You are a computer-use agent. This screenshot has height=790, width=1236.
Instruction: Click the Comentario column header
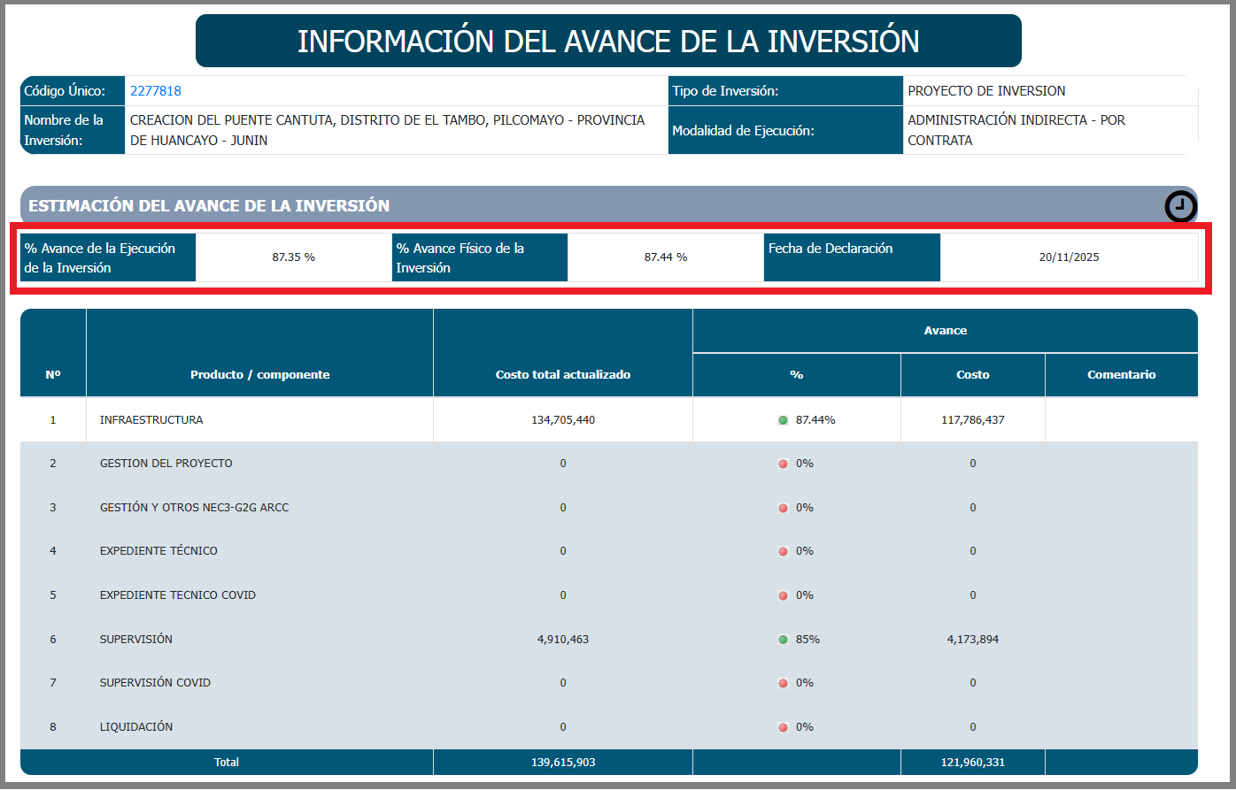1121,375
